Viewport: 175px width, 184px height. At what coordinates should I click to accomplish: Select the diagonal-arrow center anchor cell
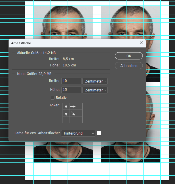click(73, 113)
